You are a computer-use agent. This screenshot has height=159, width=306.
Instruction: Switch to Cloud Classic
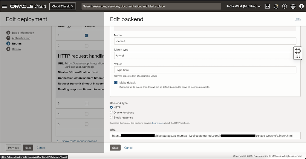pyautogui.click(x=63, y=6)
